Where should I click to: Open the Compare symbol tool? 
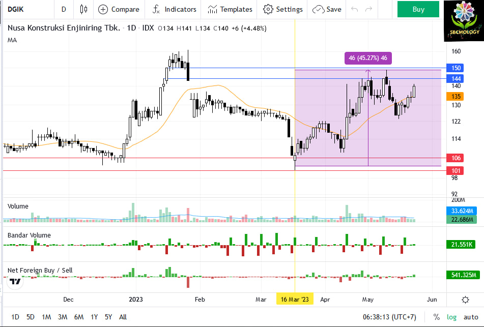pos(119,9)
